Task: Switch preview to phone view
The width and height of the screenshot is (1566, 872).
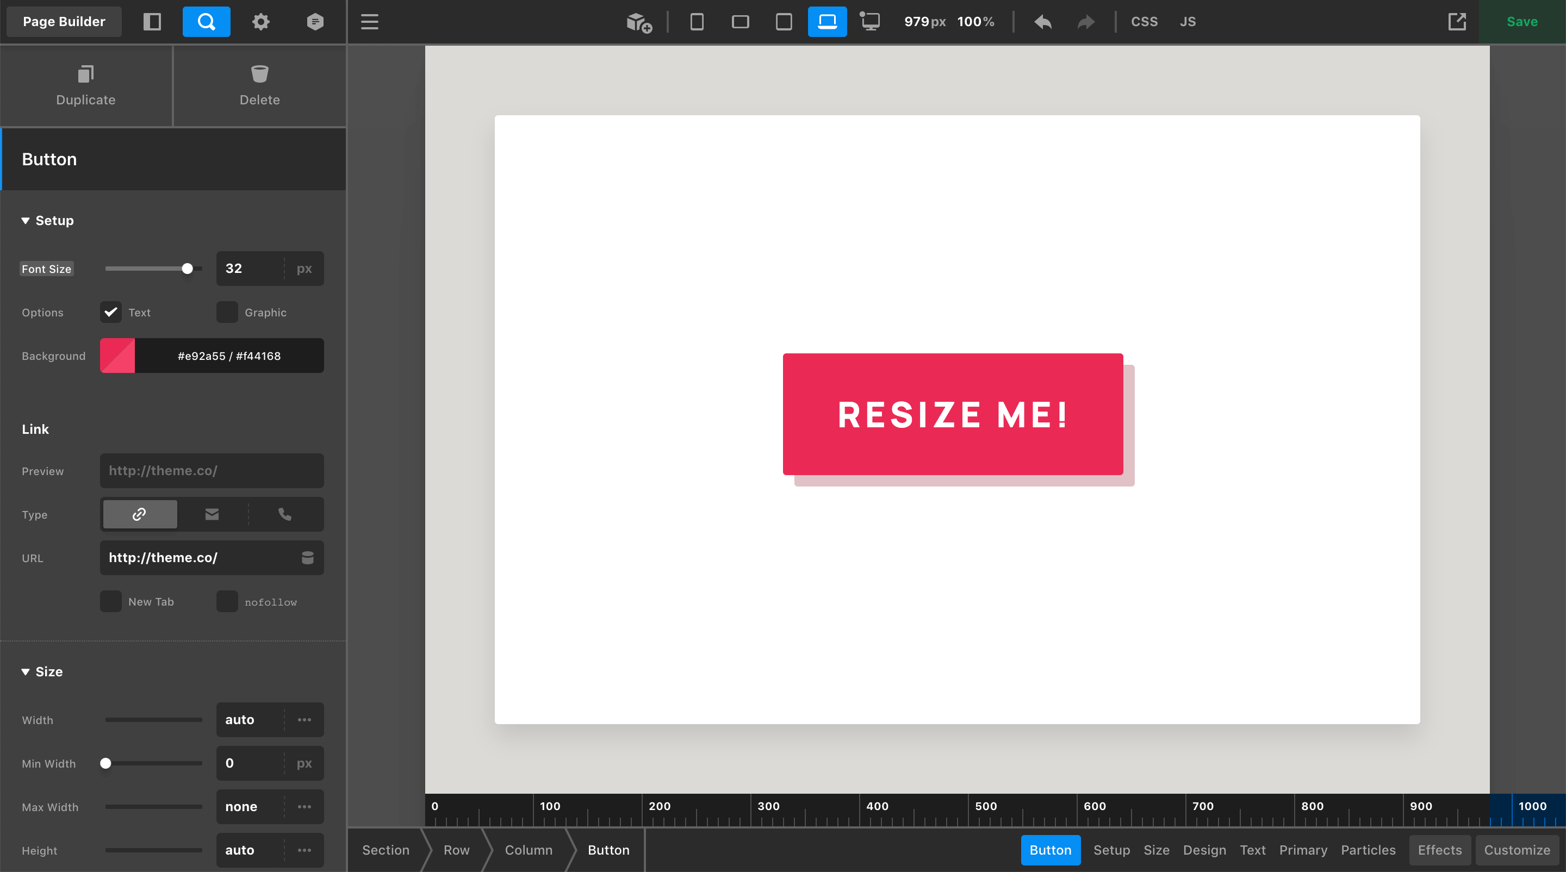Action: click(x=697, y=22)
